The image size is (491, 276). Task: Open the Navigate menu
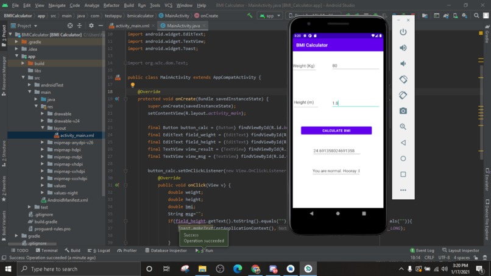tap(57, 5)
